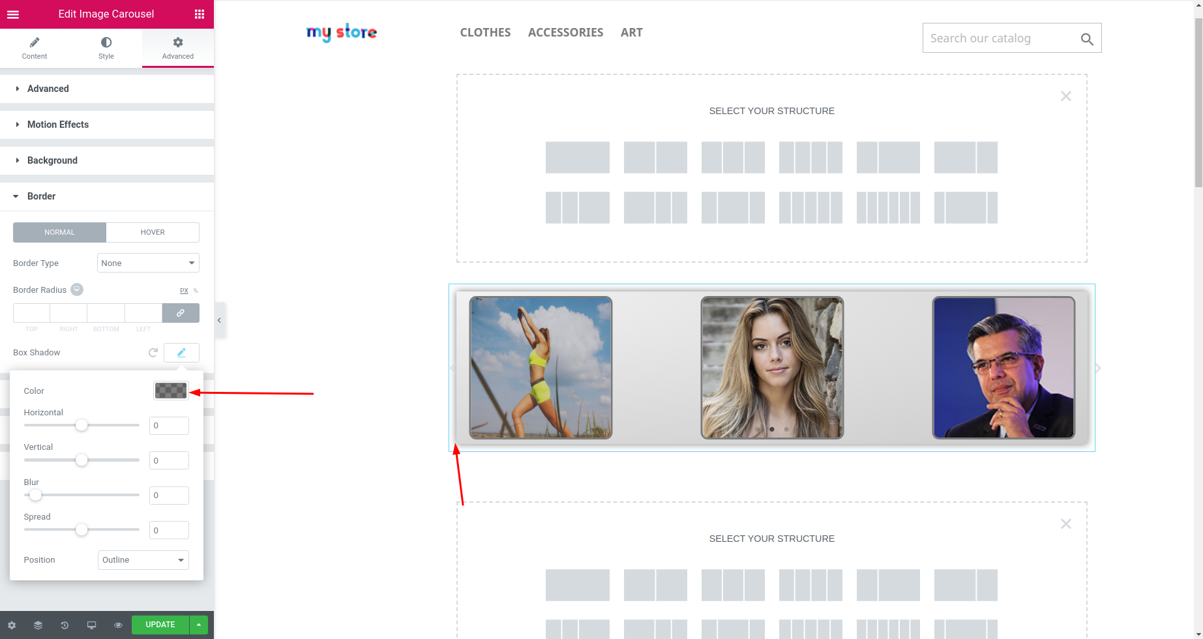This screenshot has width=1203, height=639.
Task: Open the hamburger menu in Elementor header
Action: [13, 14]
